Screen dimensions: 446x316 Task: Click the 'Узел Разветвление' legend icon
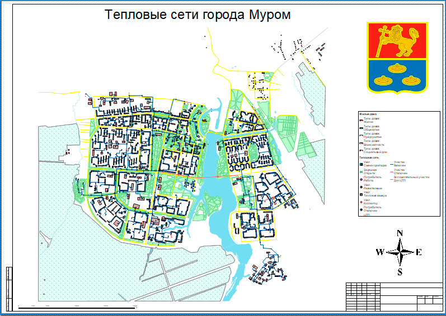[360, 188]
